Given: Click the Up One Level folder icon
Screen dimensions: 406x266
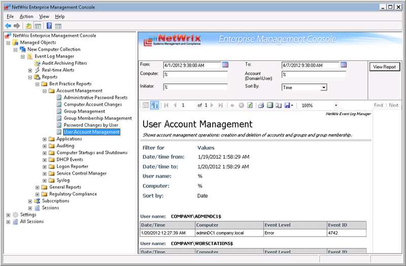Looking at the screenshot, I should click(x=29, y=25).
